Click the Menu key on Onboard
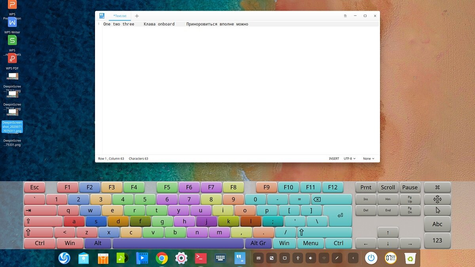This screenshot has height=267, width=475. [311, 243]
